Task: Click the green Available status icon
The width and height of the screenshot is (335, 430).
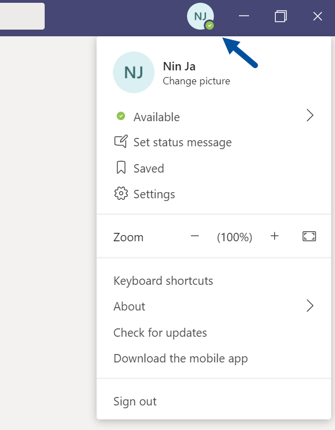Action: pyautogui.click(x=121, y=116)
